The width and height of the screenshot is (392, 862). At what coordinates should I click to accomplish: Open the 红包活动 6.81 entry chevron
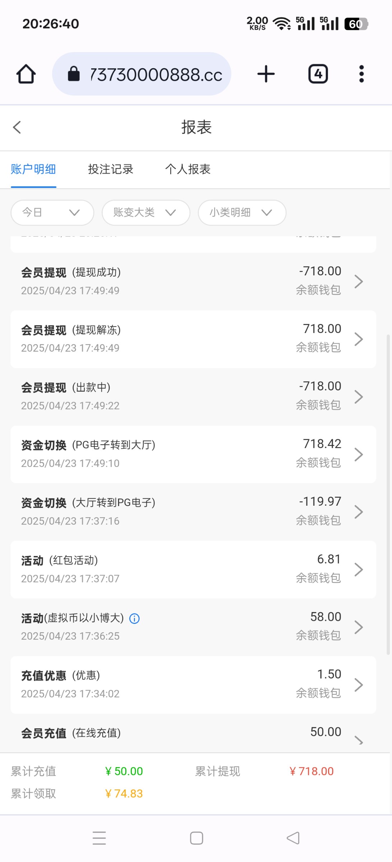[358, 570]
